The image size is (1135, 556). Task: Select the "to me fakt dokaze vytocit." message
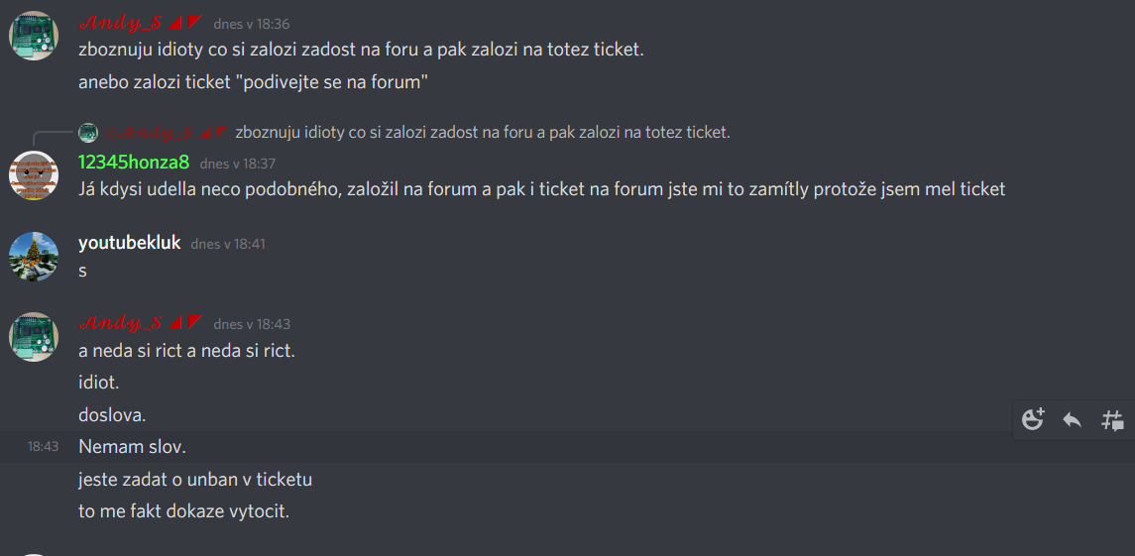(183, 511)
